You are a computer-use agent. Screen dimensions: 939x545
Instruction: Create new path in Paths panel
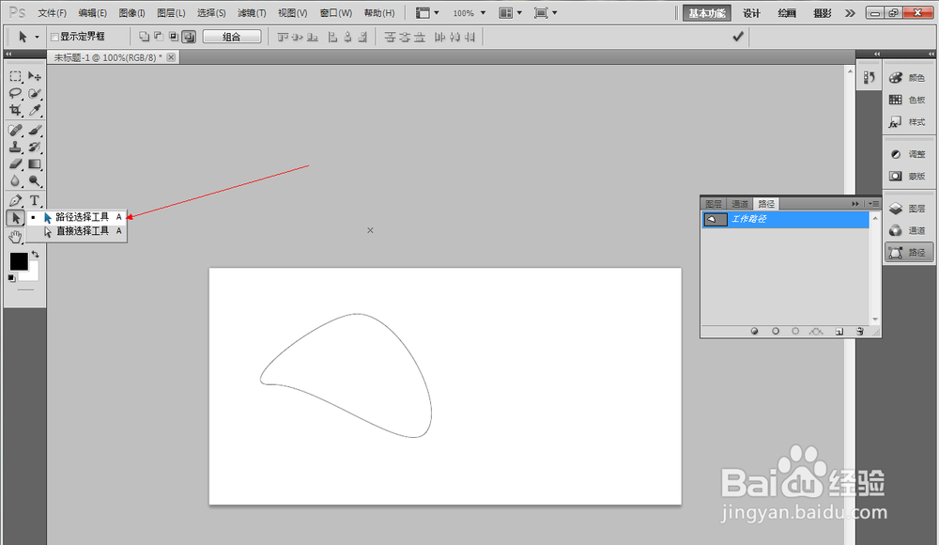coord(839,331)
